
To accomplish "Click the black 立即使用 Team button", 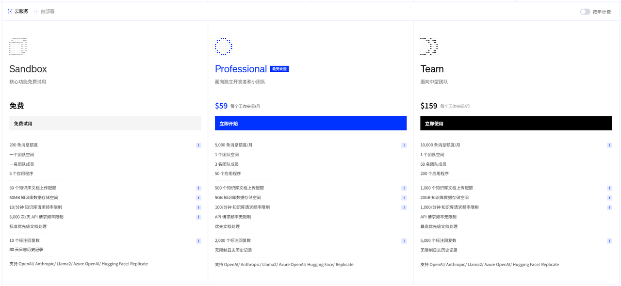I will 516,123.
